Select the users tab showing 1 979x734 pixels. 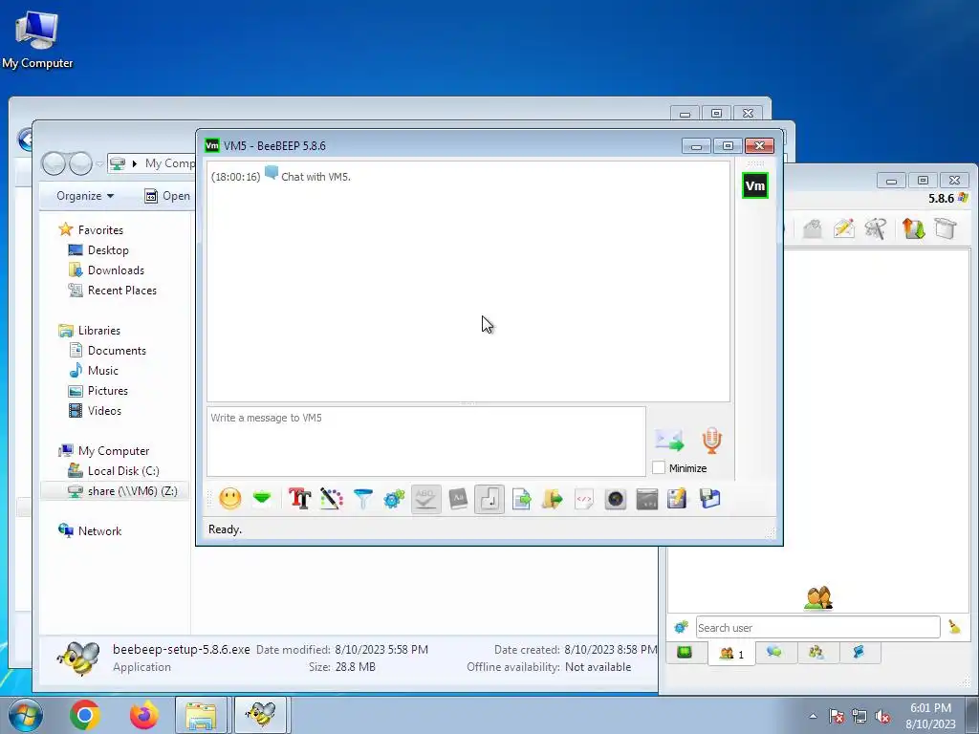tap(731, 654)
